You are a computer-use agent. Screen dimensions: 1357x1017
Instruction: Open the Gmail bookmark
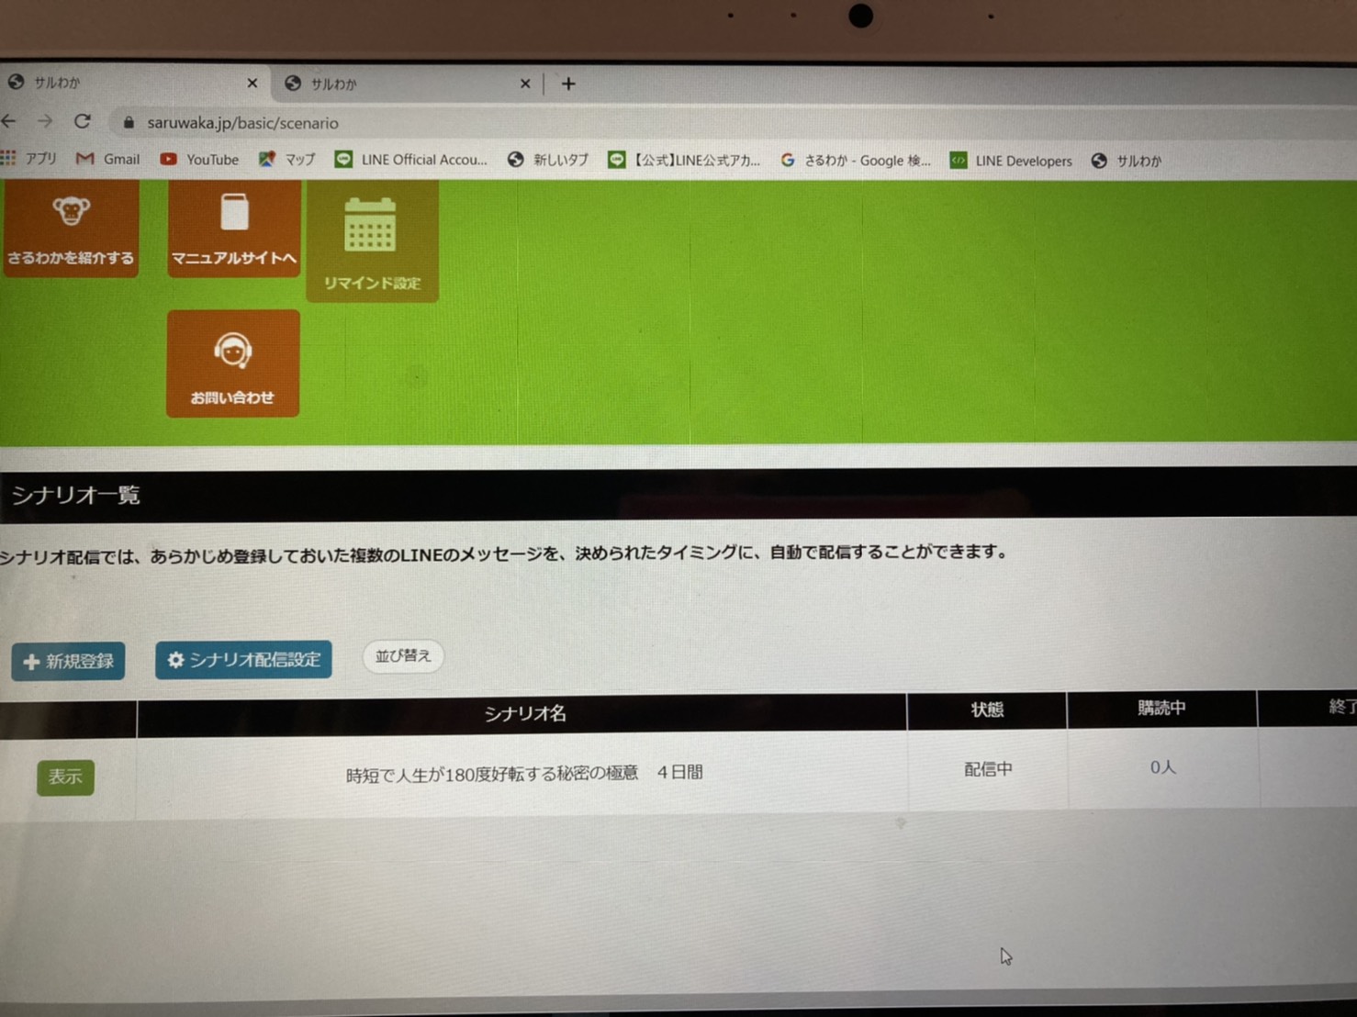coord(108,159)
